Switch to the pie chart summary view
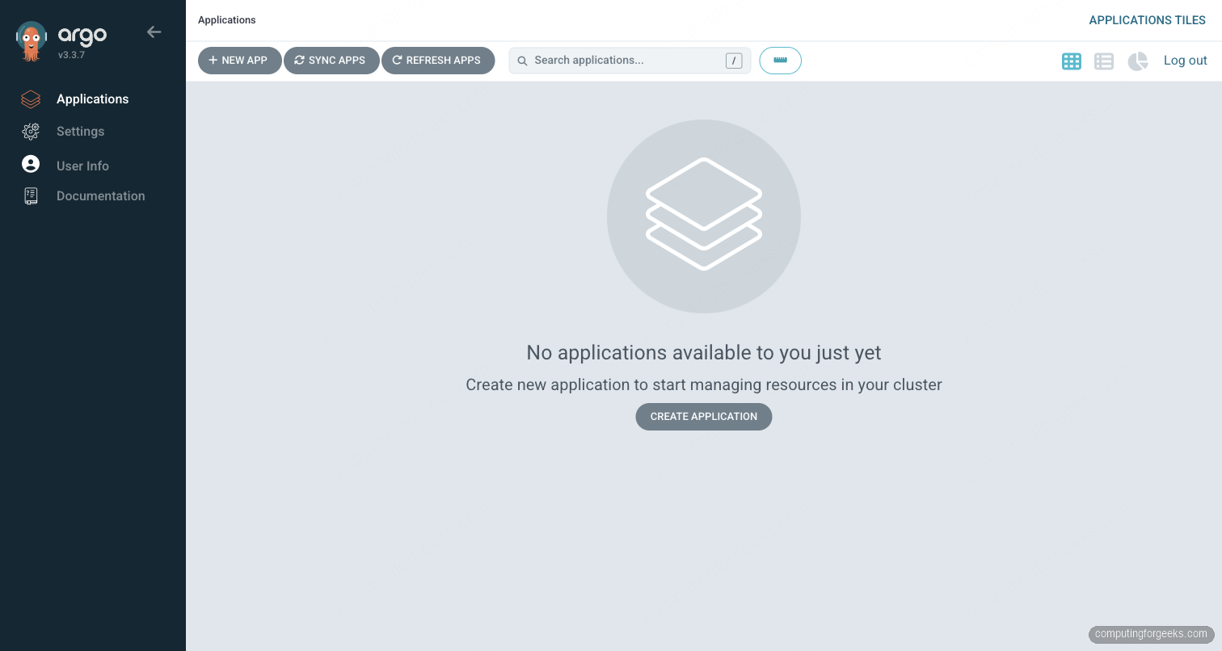 (x=1138, y=61)
